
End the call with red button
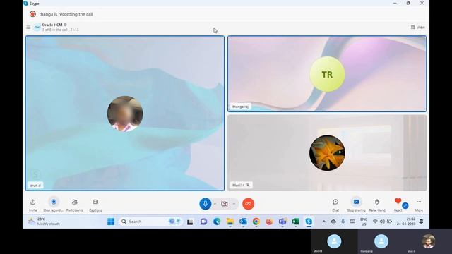click(x=248, y=204)
